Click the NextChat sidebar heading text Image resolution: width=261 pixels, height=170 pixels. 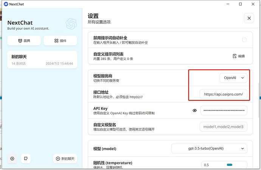(x=20, y=23)
